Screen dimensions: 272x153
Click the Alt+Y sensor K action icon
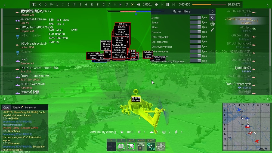click(x=141, y=146)
